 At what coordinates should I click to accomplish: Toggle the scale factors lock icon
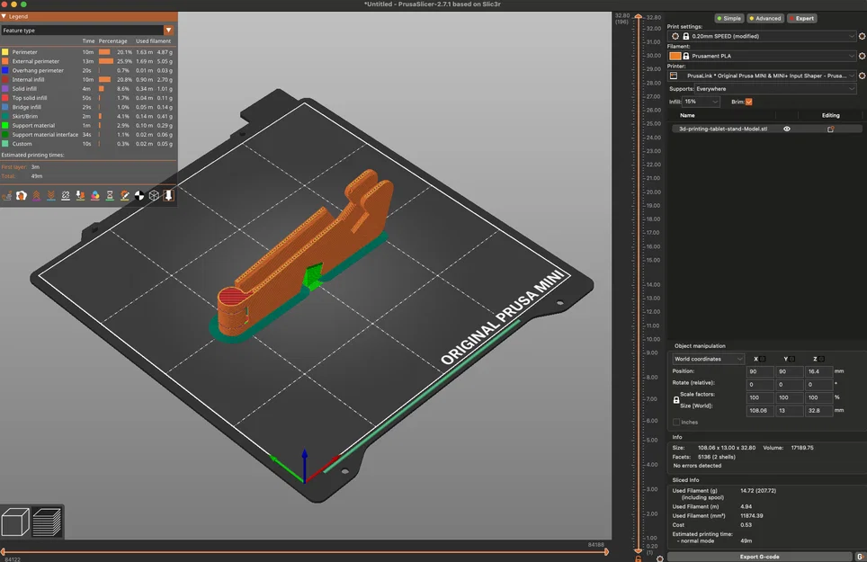tap(676, 400)
